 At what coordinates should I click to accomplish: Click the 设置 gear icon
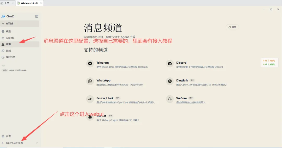tap(3, 136)
